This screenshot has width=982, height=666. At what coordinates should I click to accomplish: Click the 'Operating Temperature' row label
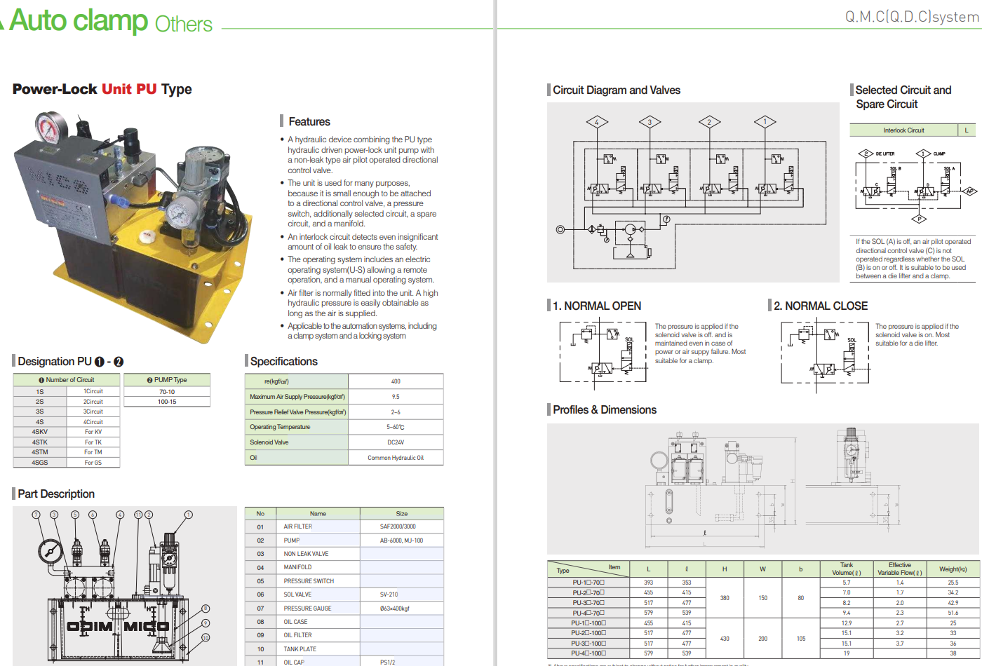[297, 427]
